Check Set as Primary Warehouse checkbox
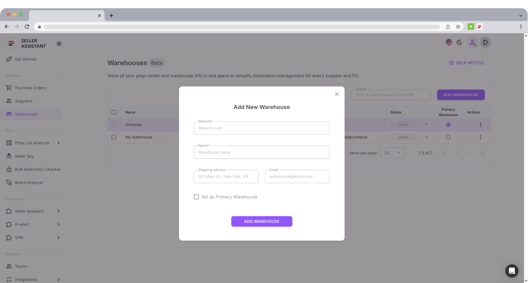 (196, 197)
